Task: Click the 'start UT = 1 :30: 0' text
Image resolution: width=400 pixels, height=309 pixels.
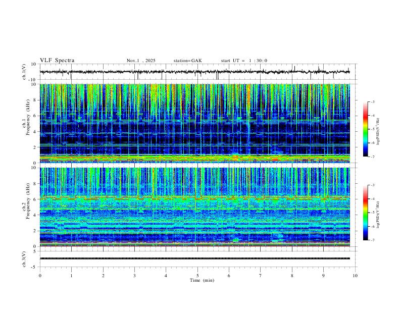Action: click(x=244, y=61)
